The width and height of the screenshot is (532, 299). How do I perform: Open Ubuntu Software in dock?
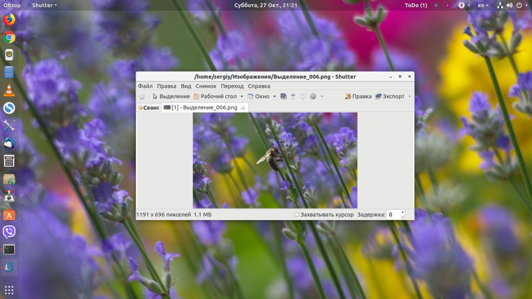point(9,214)
